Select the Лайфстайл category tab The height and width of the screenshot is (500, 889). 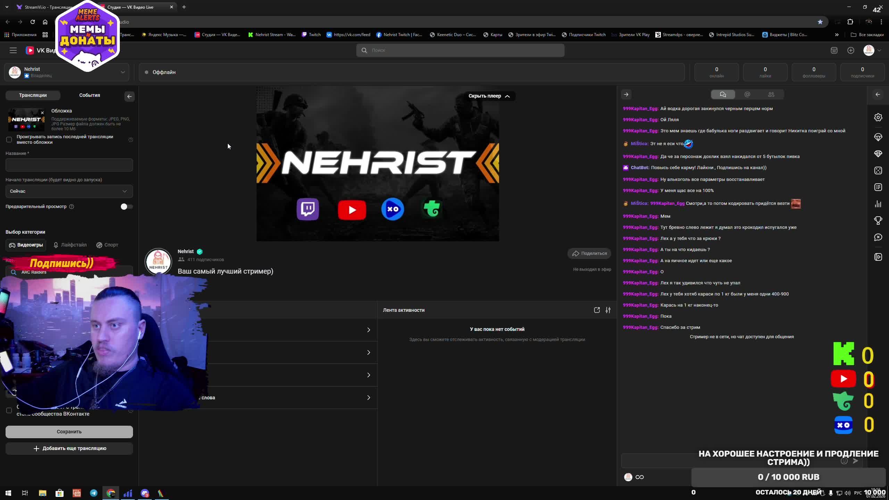70,245
